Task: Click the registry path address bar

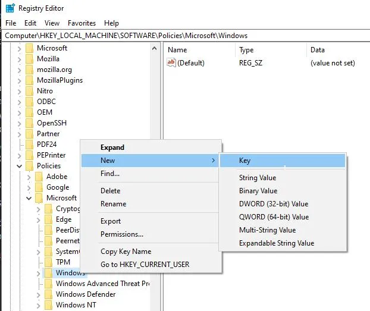Action: coord(185,36)
